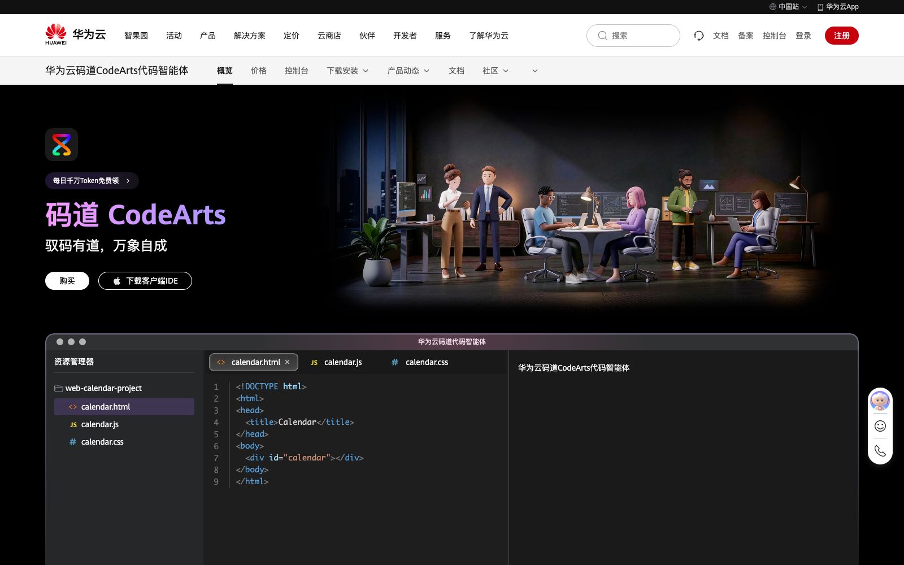Open the 每日千万Token免费领 promo pill

tap(92, 181)
